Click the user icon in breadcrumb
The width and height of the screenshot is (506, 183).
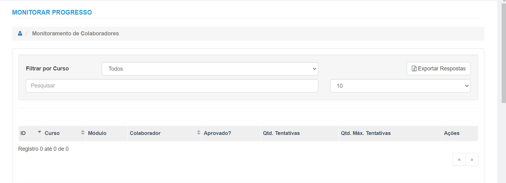click(x=20, y=33)
